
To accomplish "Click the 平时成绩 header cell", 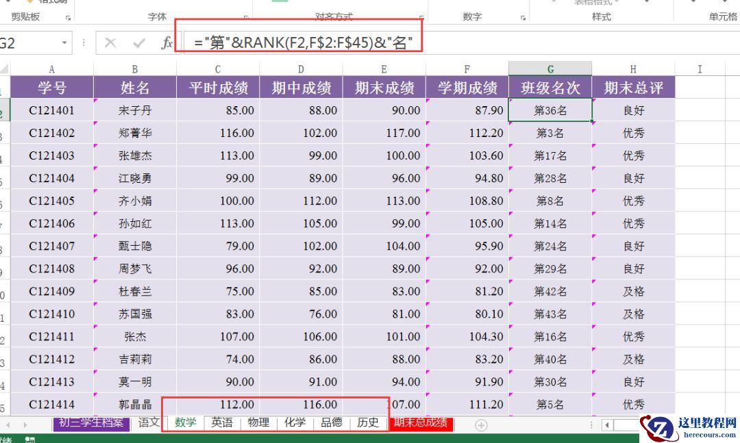I will [218, 87].
